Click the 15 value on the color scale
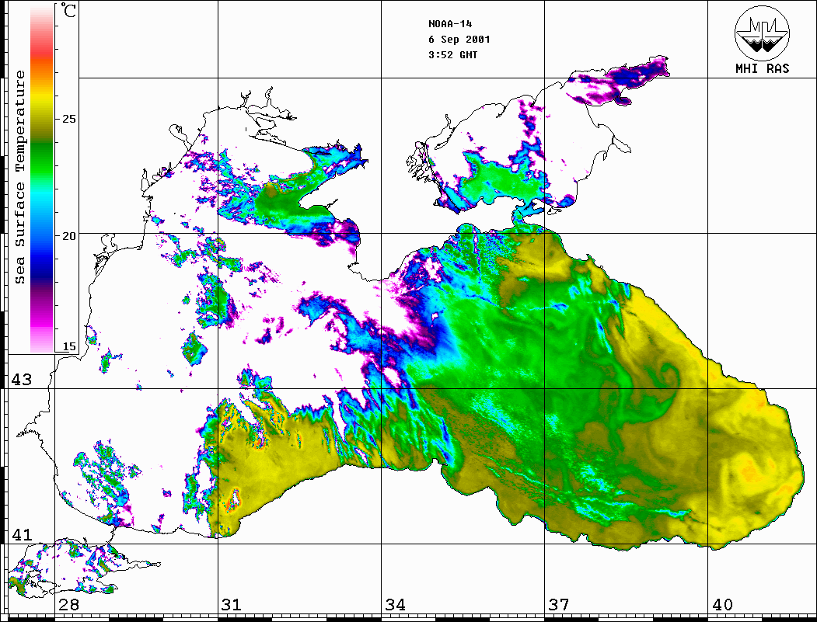This screenshot has height=622, width=817. tap(68, 346)
